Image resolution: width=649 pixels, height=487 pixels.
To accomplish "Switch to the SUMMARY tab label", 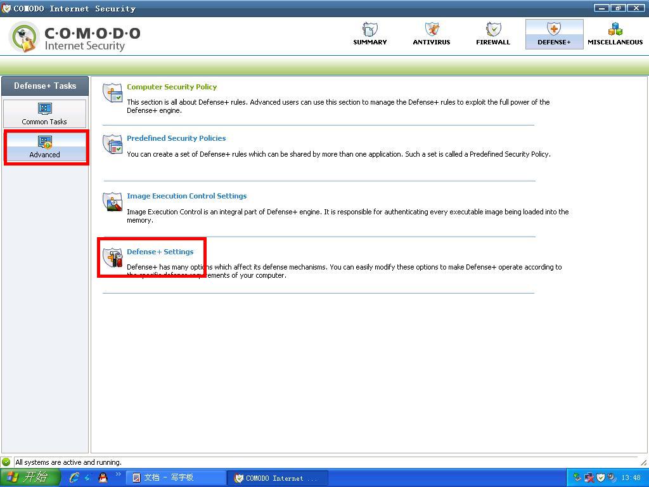I will 369,42.
